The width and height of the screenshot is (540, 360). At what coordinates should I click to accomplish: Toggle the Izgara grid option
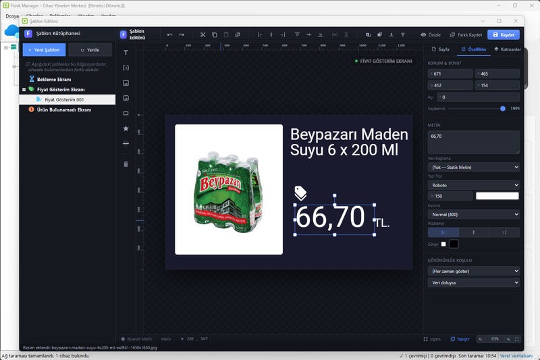tap(432, 339)
